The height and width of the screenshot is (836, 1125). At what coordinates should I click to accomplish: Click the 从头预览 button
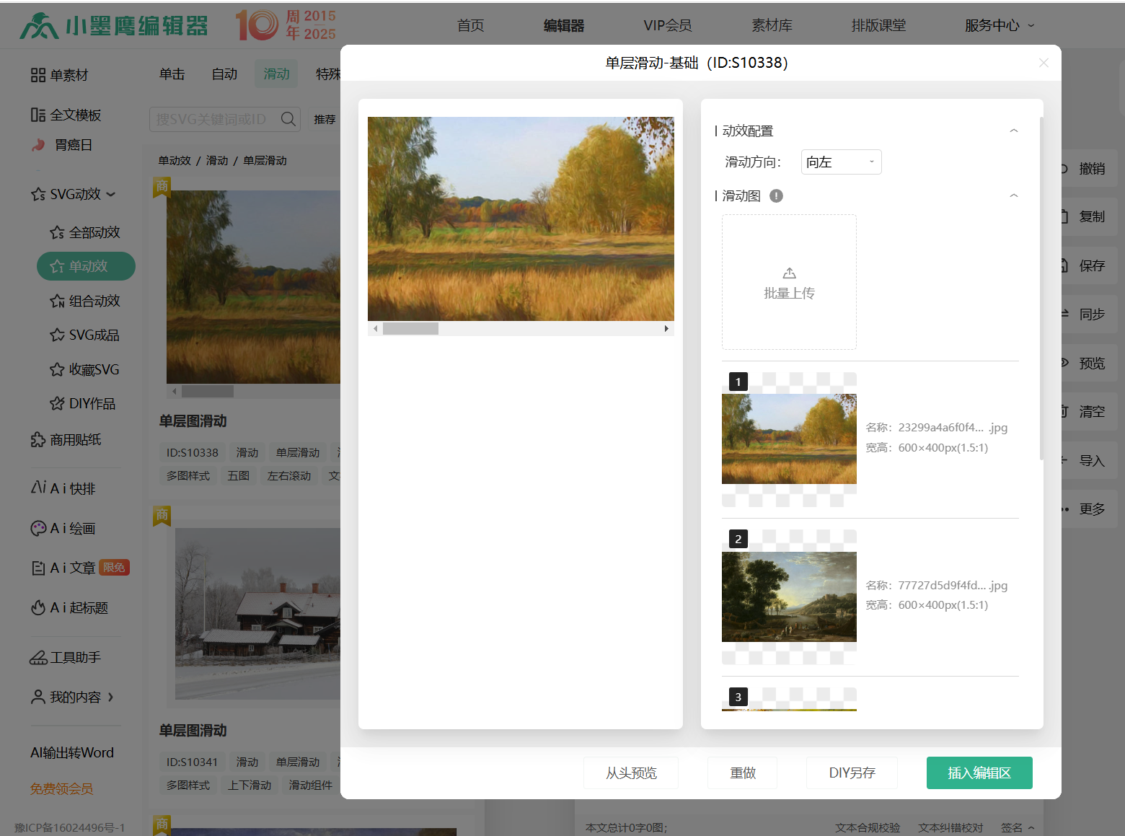(x=630, y=773)
